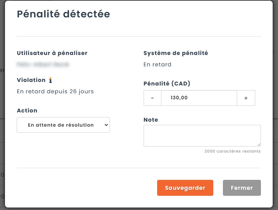
Task: Click the "En retard" penalty system value
Action: pos(157,65)
